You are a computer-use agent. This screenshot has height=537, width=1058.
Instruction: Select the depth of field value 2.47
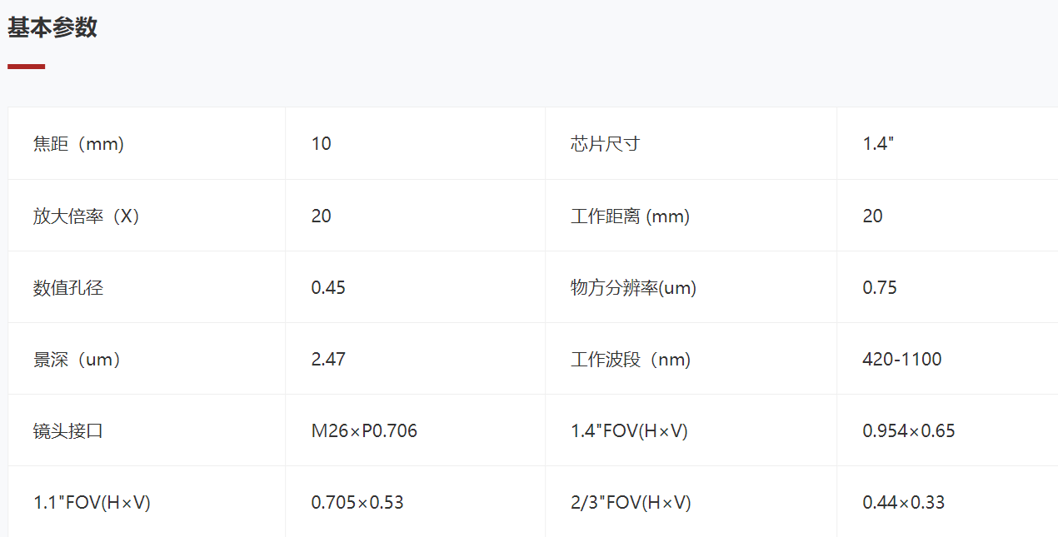[x=328, y=360]
